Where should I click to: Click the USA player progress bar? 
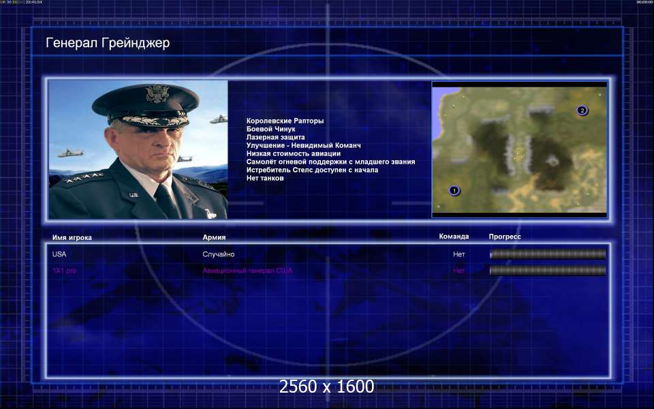(x=548, y=254)
